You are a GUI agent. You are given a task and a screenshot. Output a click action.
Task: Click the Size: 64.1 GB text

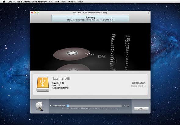pos(59,83)
